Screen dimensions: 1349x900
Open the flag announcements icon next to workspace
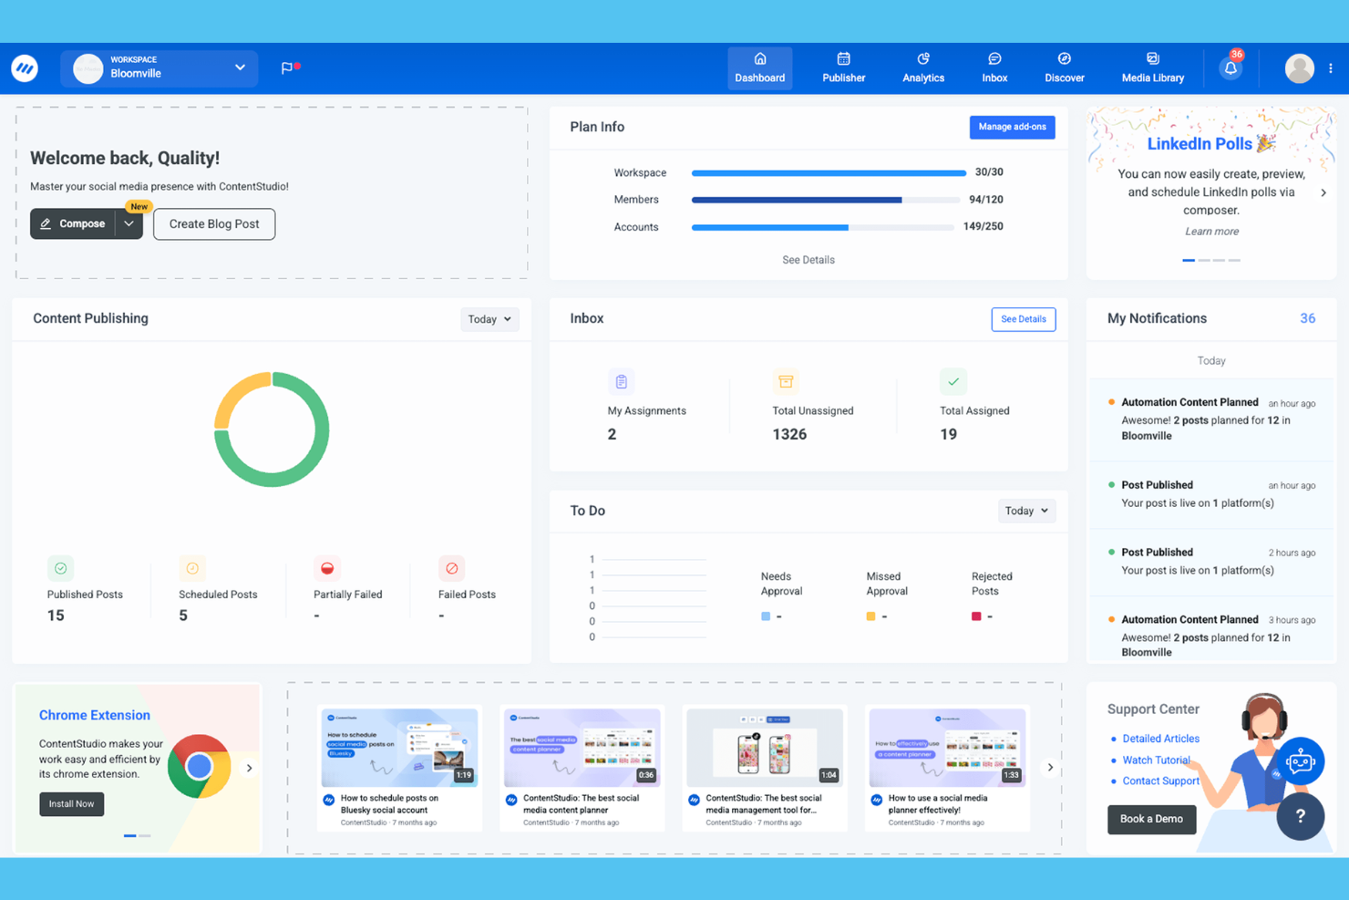pyautogui.click(x=287, y=67)
